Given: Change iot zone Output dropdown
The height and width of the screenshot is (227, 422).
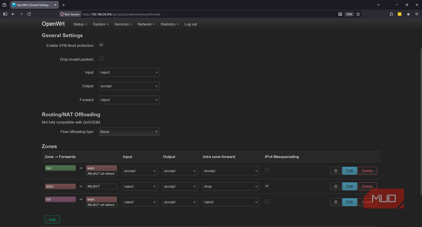Looking at the screenshot, I should tap(180, 202).
